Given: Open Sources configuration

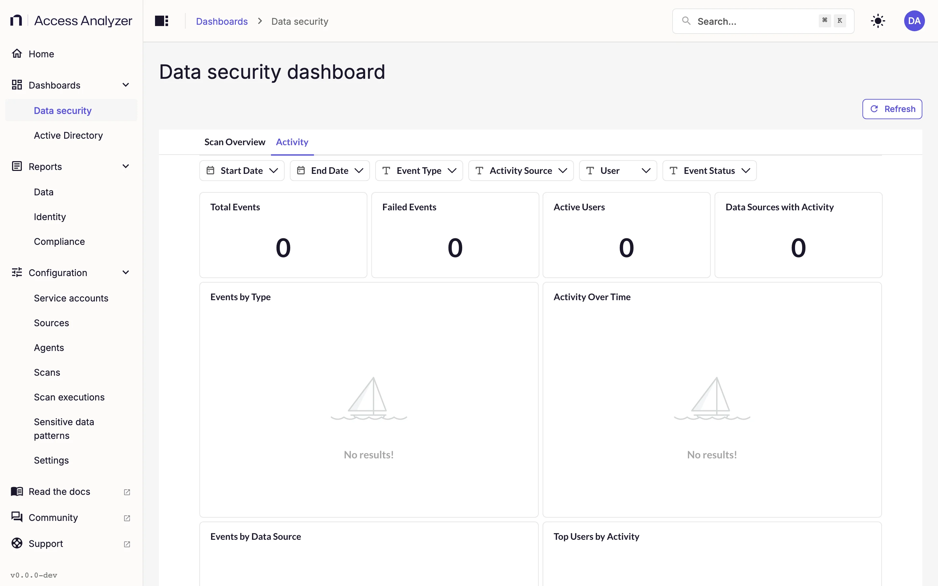Looking at the screenshot, I should click(71, 323).
